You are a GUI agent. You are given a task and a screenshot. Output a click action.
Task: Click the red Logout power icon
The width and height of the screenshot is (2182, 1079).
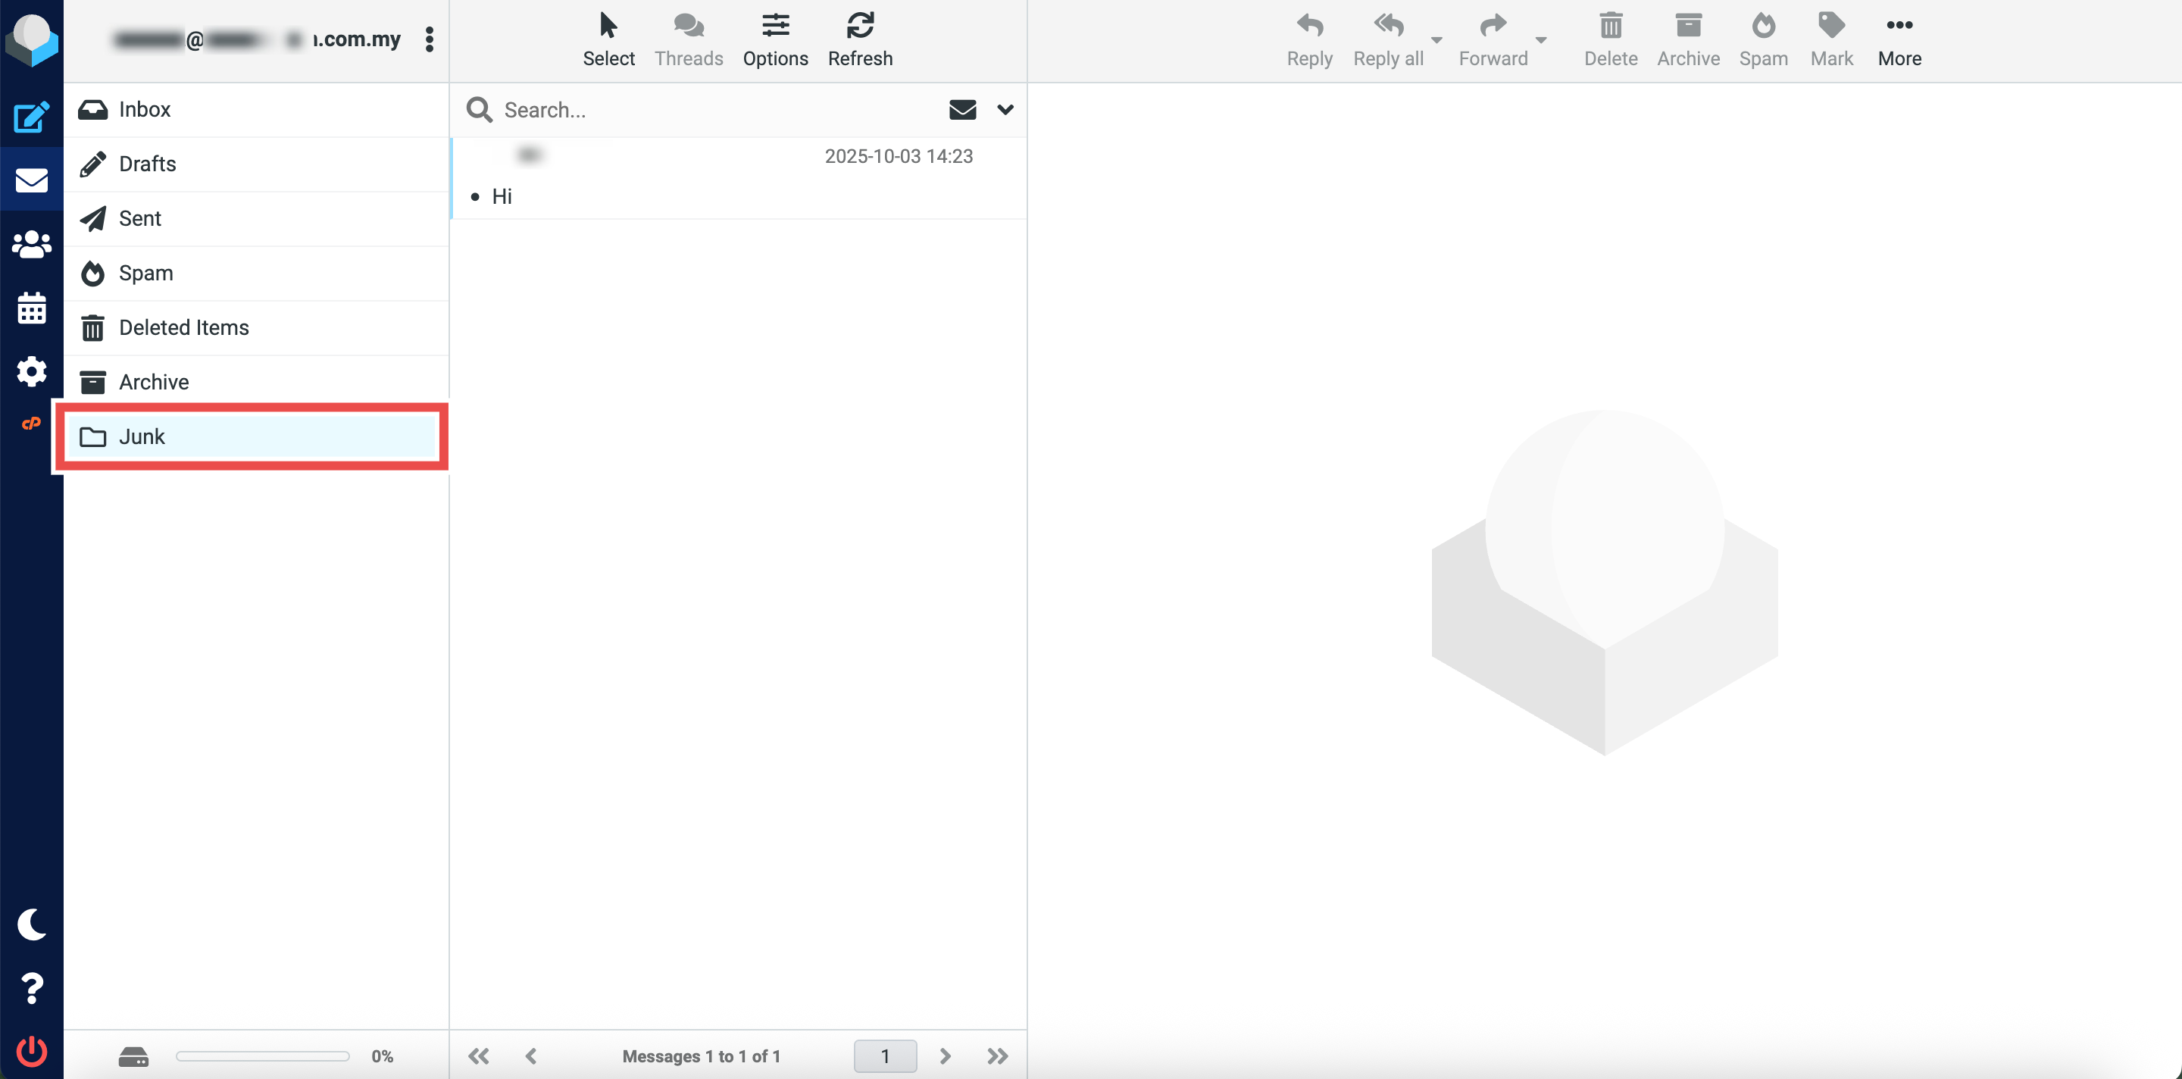pos(31,1051)
